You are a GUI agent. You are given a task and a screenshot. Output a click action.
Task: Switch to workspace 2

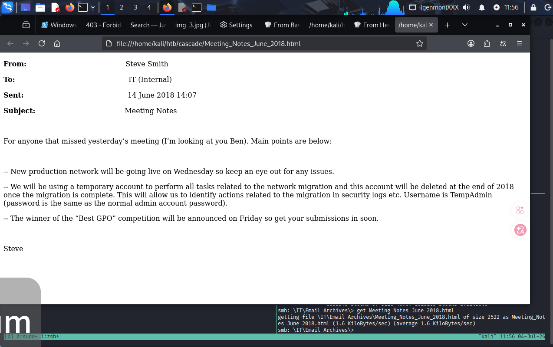click(122, 7)
